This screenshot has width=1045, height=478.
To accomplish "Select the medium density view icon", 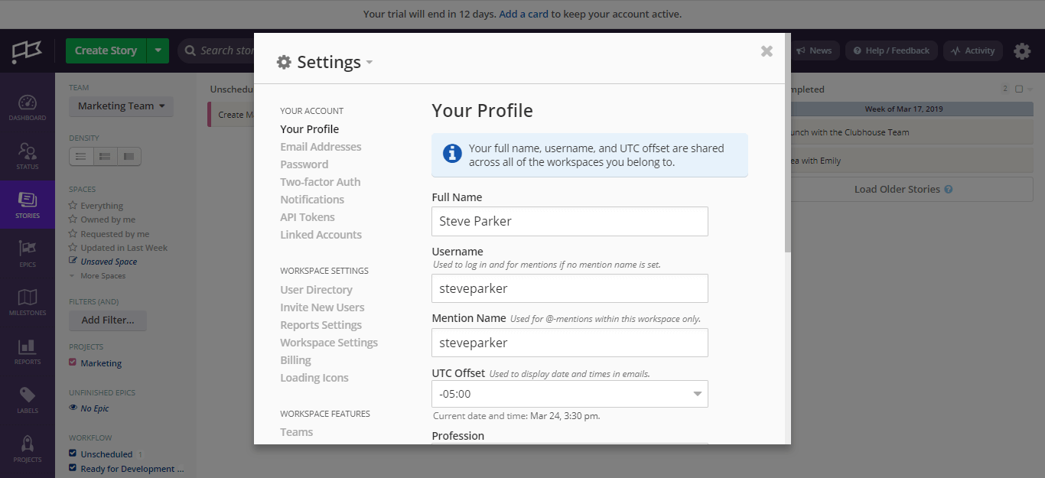I will click(x=105, y=156).
